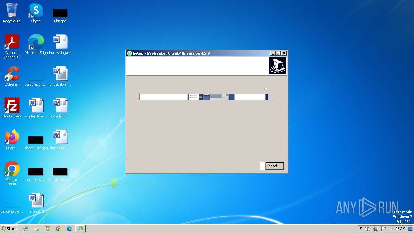This screenshot has height=233, width=414.
Task: Click the Setup title bar application icon
Action: (x=129, y=53)
